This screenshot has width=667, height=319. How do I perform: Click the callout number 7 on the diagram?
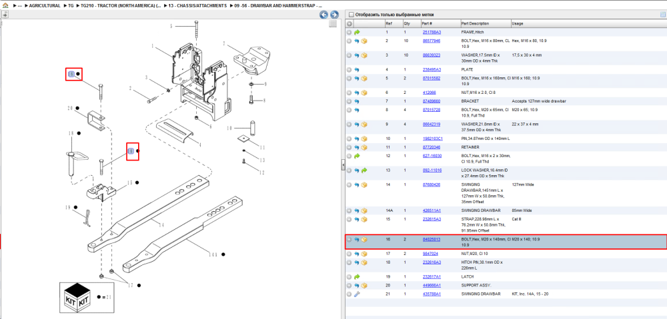pyautogui.click(x=223, y=43)
